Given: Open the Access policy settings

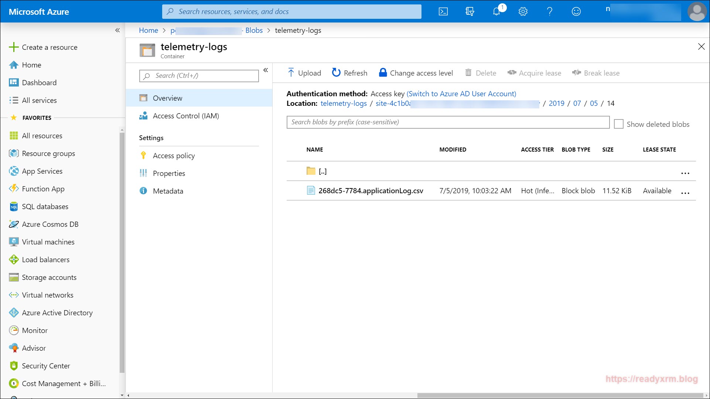Looking at the screenshot, I should click(174, 156).
